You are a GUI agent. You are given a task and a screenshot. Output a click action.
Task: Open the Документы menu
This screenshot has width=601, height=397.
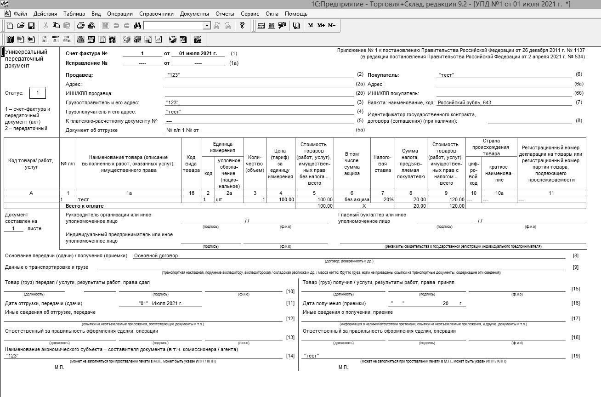(x=194, y=14)
